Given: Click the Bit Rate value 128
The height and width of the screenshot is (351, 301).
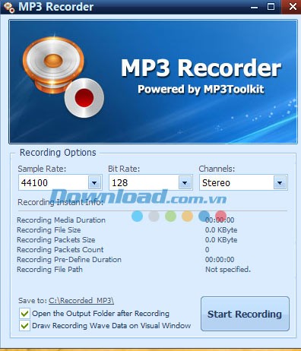Looking at the screenshot, I should (x=119, y=182).
